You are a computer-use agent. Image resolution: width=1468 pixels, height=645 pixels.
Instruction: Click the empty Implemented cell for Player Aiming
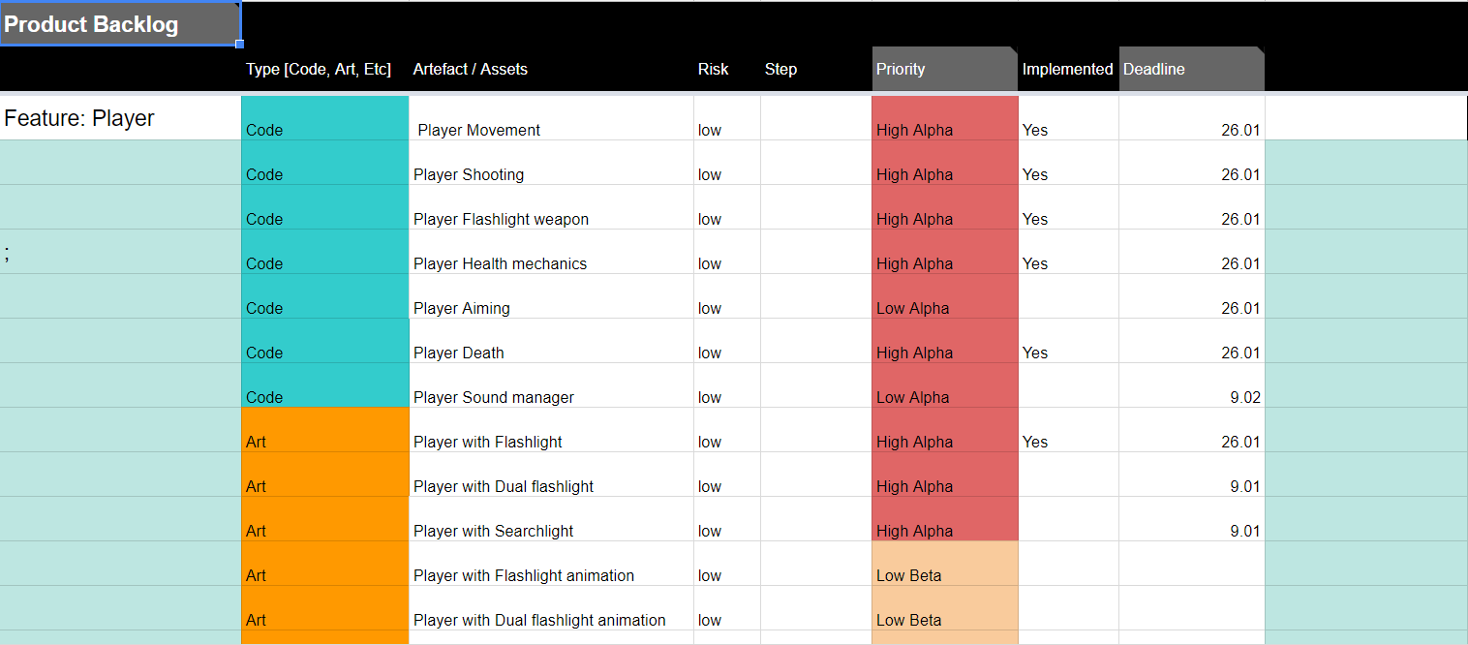[1068, 308]
